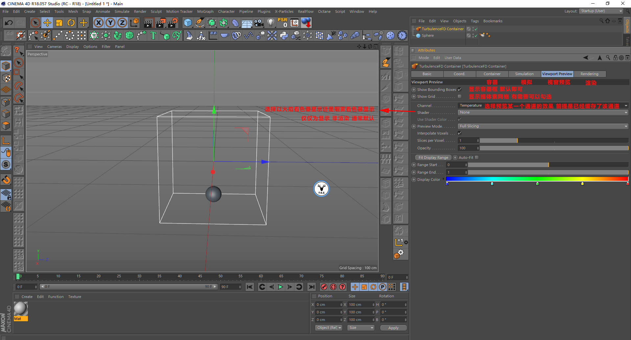Enable the Auto-Fit checkbox

pyautogui.click(x=477, y=158)
